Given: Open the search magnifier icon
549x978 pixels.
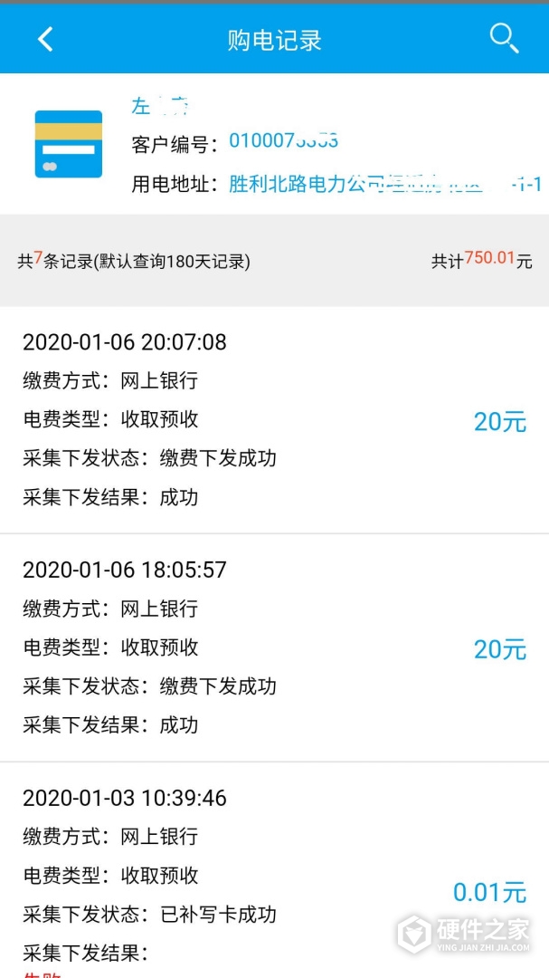Looking at the screenshot, I should click(504, 38).
